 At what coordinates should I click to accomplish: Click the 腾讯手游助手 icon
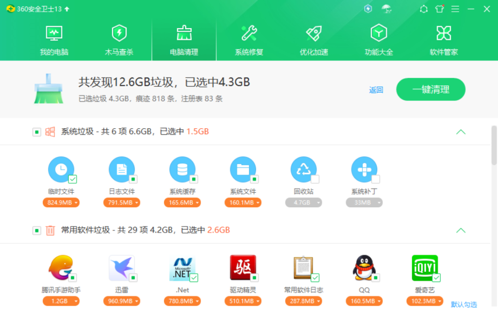tap(61, 267)
